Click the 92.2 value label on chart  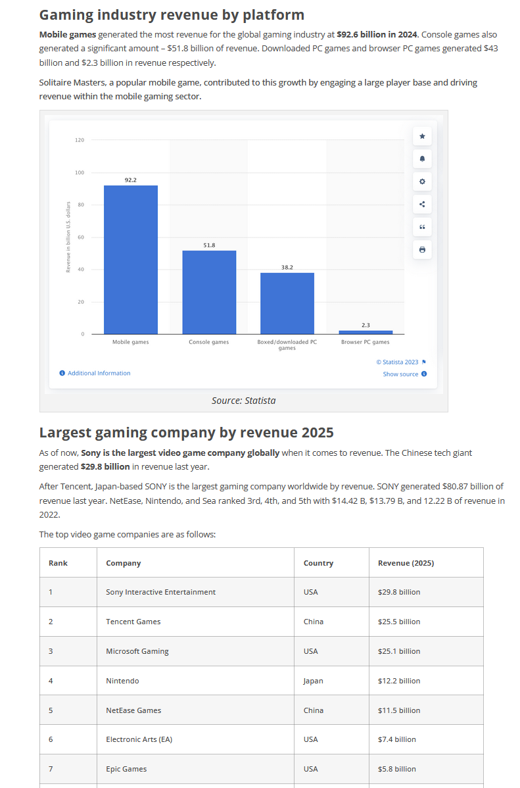(131, 180)
